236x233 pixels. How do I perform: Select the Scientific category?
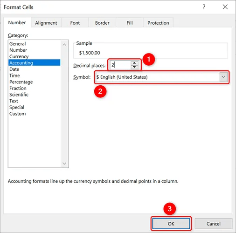pos(35,95)
